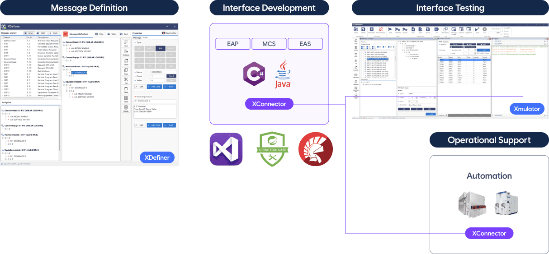Select the S1F17 Request ON-LINE row
This screenshot has width=549, height=254.
pos(29,68)
